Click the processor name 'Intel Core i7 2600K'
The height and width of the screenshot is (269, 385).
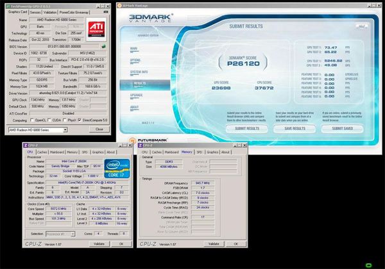tap(74, 161)
